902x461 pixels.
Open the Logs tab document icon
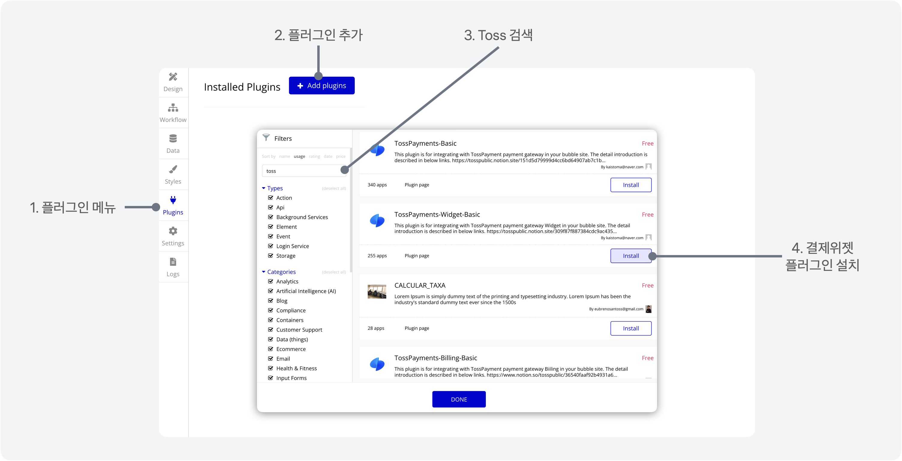(173, 262)
